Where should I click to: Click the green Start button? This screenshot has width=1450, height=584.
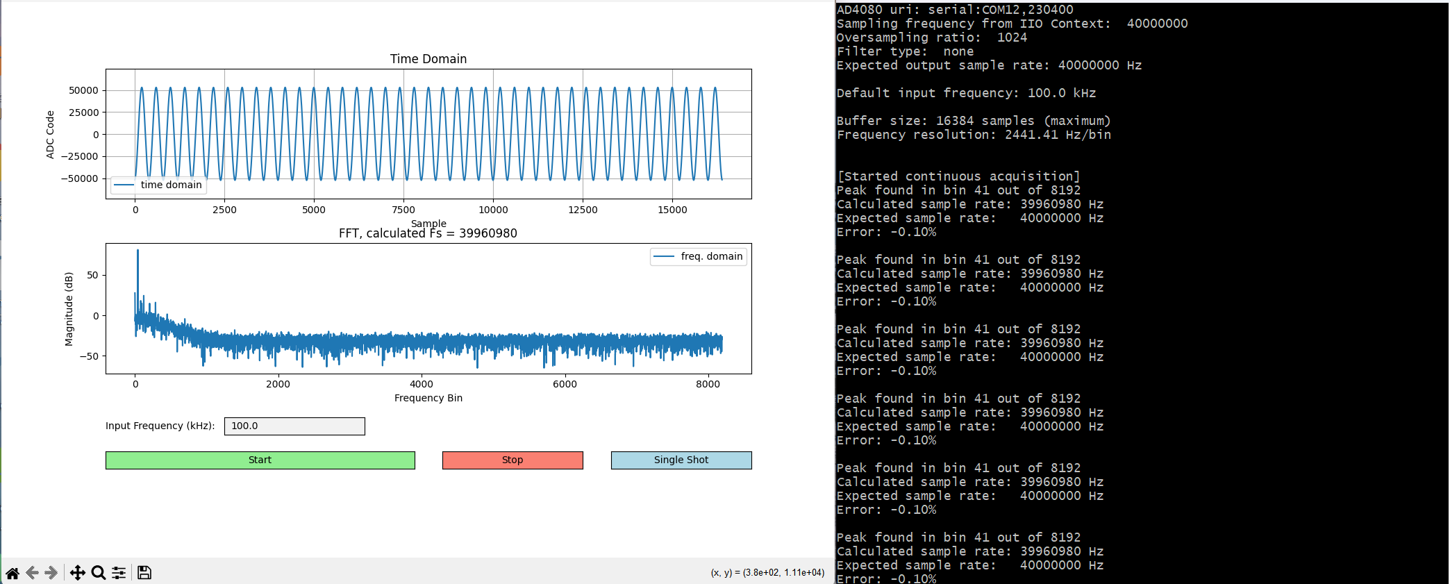(x=260, y=460)
